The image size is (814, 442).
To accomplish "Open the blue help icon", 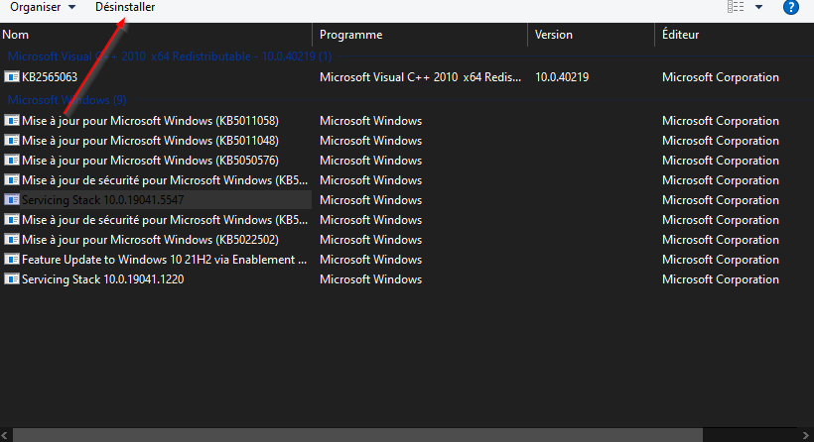I will coord(790,7).
